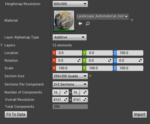This screenshot has height=124, width=150.
Task: Open Landscape_Automaterial_Inst material dropdown
Action: pos(102,17)
